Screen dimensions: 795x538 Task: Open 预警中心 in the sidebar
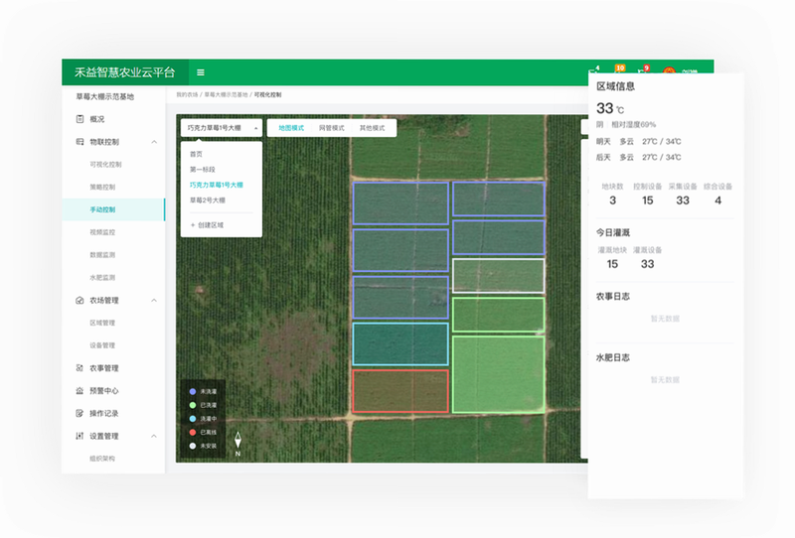pos(104,390)
